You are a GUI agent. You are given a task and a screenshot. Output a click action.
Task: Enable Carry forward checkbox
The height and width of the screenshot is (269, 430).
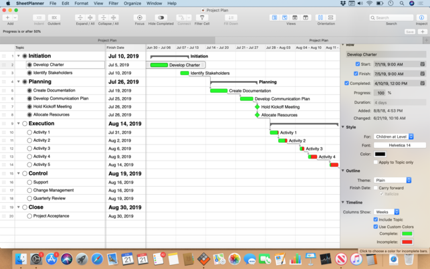[x=376, y=188]
